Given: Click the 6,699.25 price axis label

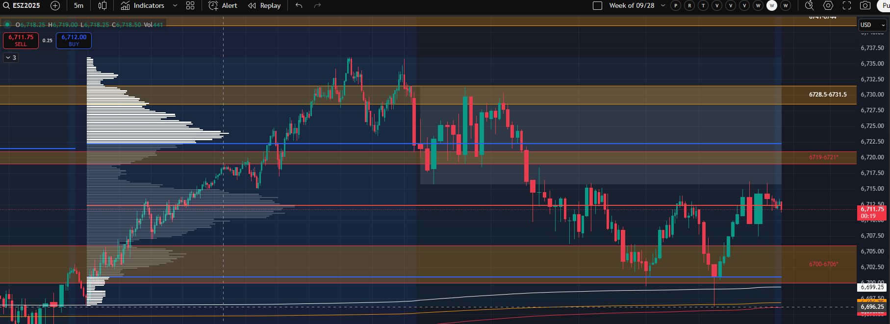Looking at the screenshot, I should [x=872, y=287].
